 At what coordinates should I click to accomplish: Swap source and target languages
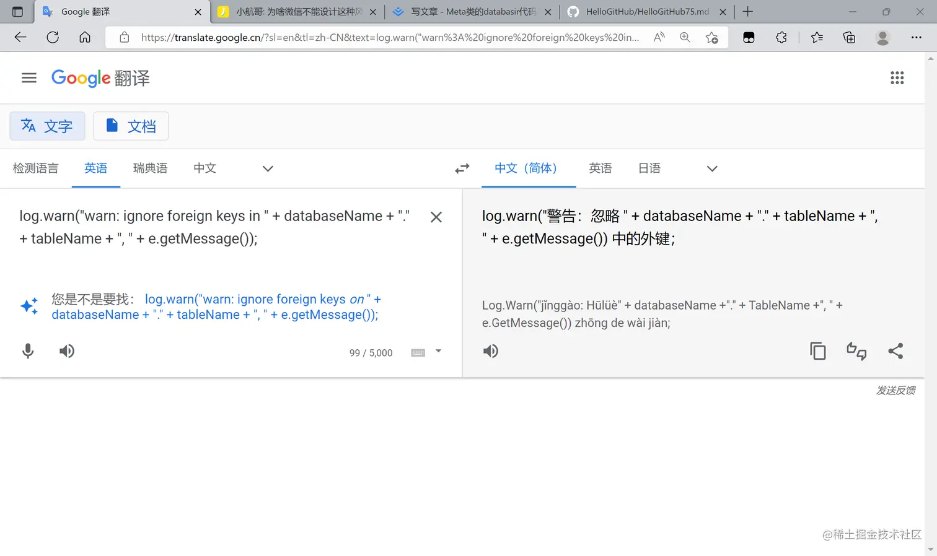pos(462,168)
